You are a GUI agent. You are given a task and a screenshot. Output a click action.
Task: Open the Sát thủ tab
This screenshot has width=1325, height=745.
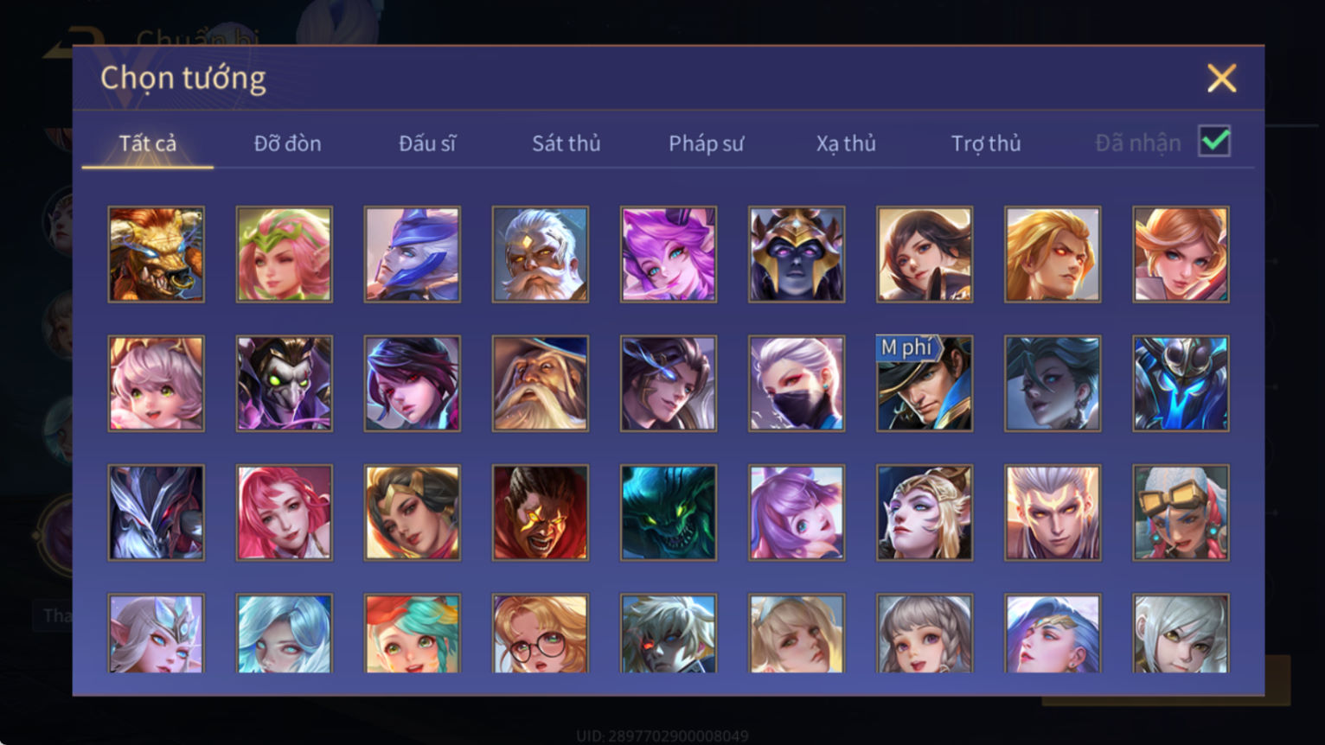(x=566, y=143)
